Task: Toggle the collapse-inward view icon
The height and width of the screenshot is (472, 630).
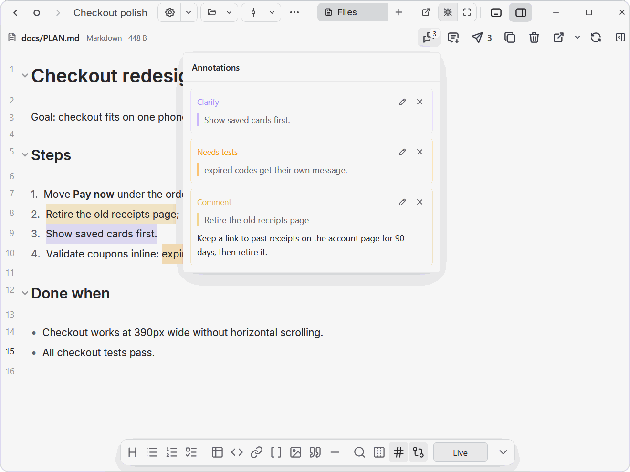Action: (x=448, y=12)
